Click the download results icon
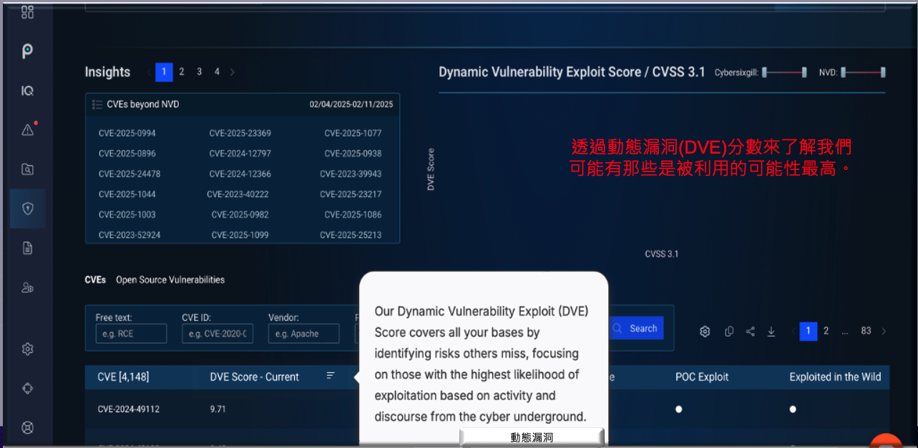 click(771, 331)
